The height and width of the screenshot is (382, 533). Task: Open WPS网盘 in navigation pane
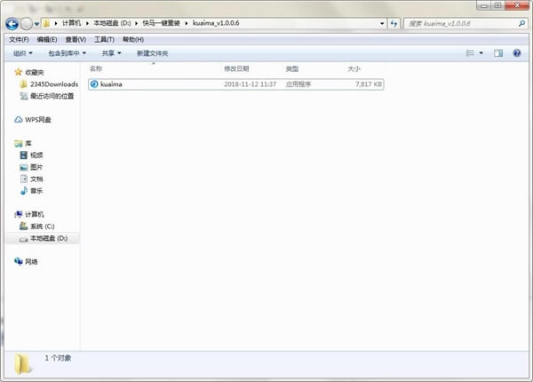[38, 120]
